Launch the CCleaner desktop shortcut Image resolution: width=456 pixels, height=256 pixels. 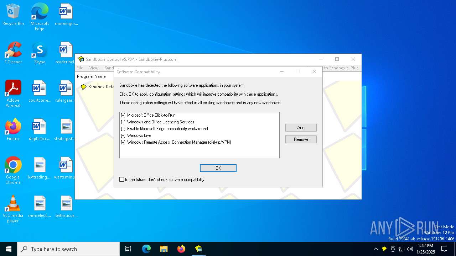tap(13, 53)
